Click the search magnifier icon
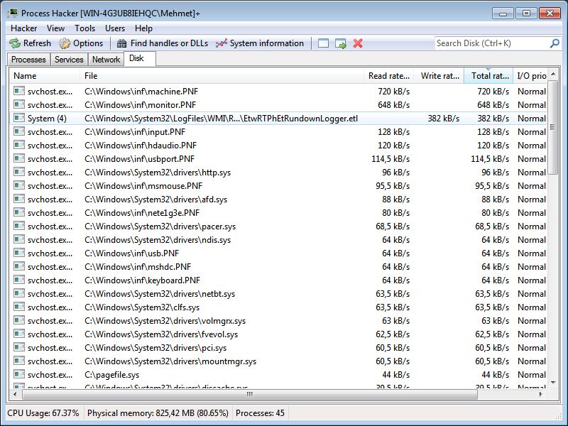Image resolution: width=568 pixels, height=426 pixels. 555,43
